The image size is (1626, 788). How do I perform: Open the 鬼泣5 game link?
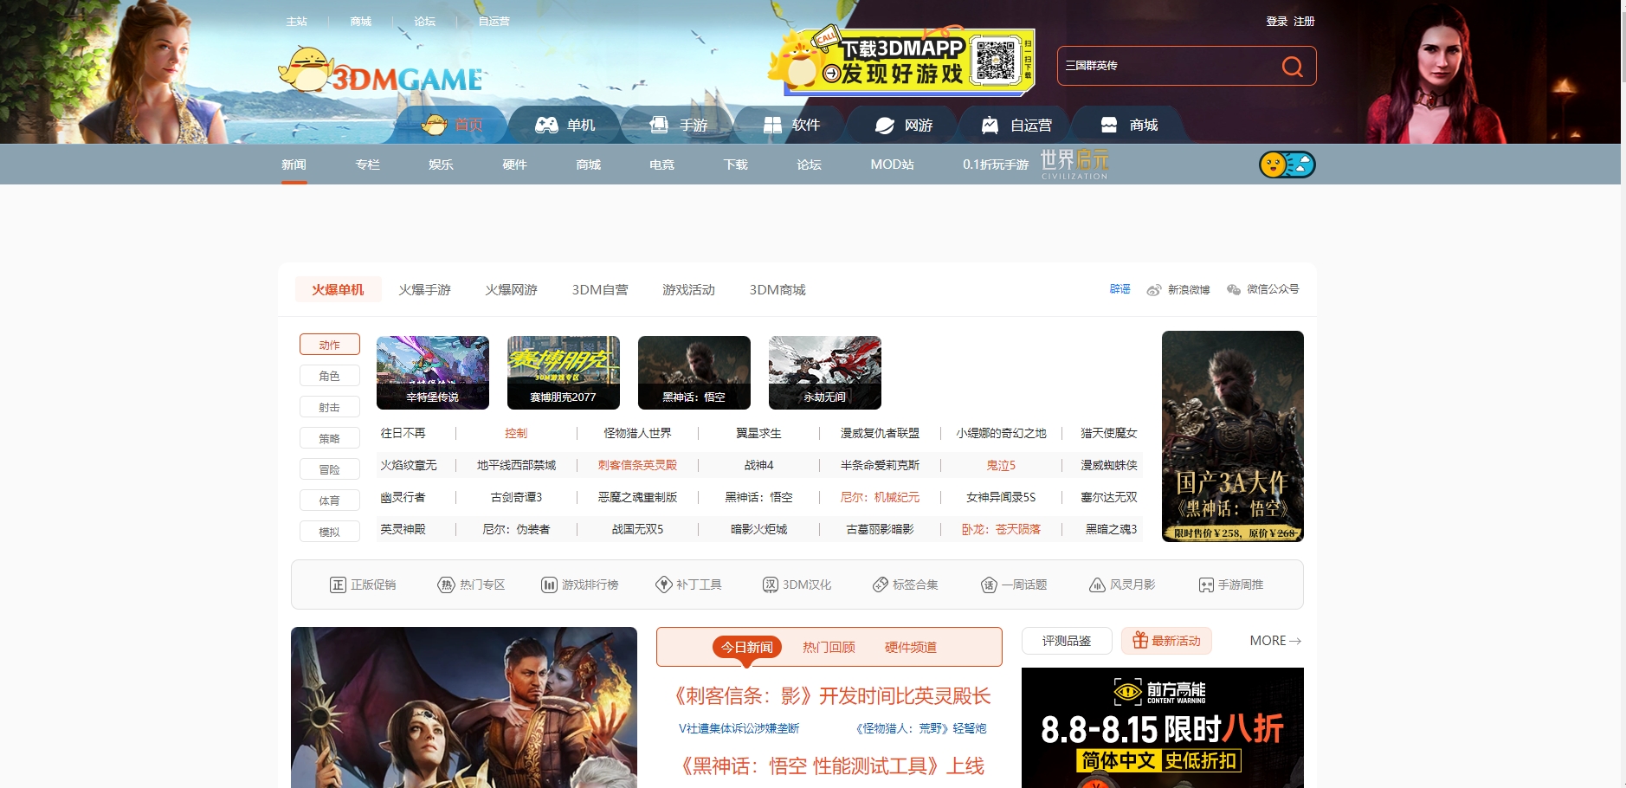tap(1001, 465)
